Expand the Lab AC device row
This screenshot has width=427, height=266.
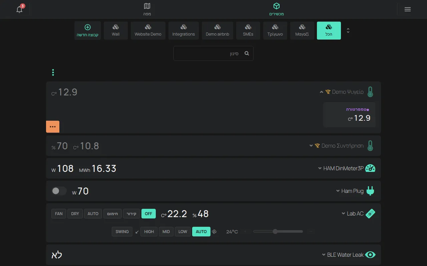click(x=343, y=213)
